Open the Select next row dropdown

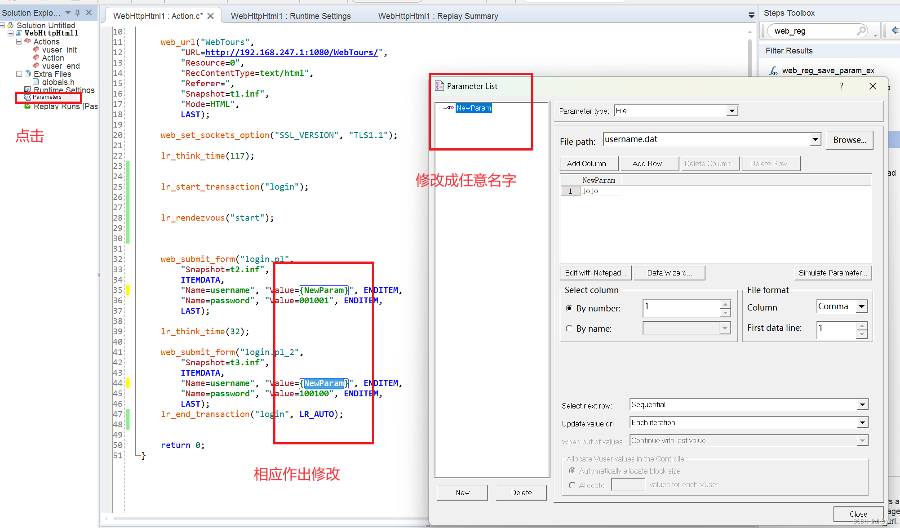(862, 405)
